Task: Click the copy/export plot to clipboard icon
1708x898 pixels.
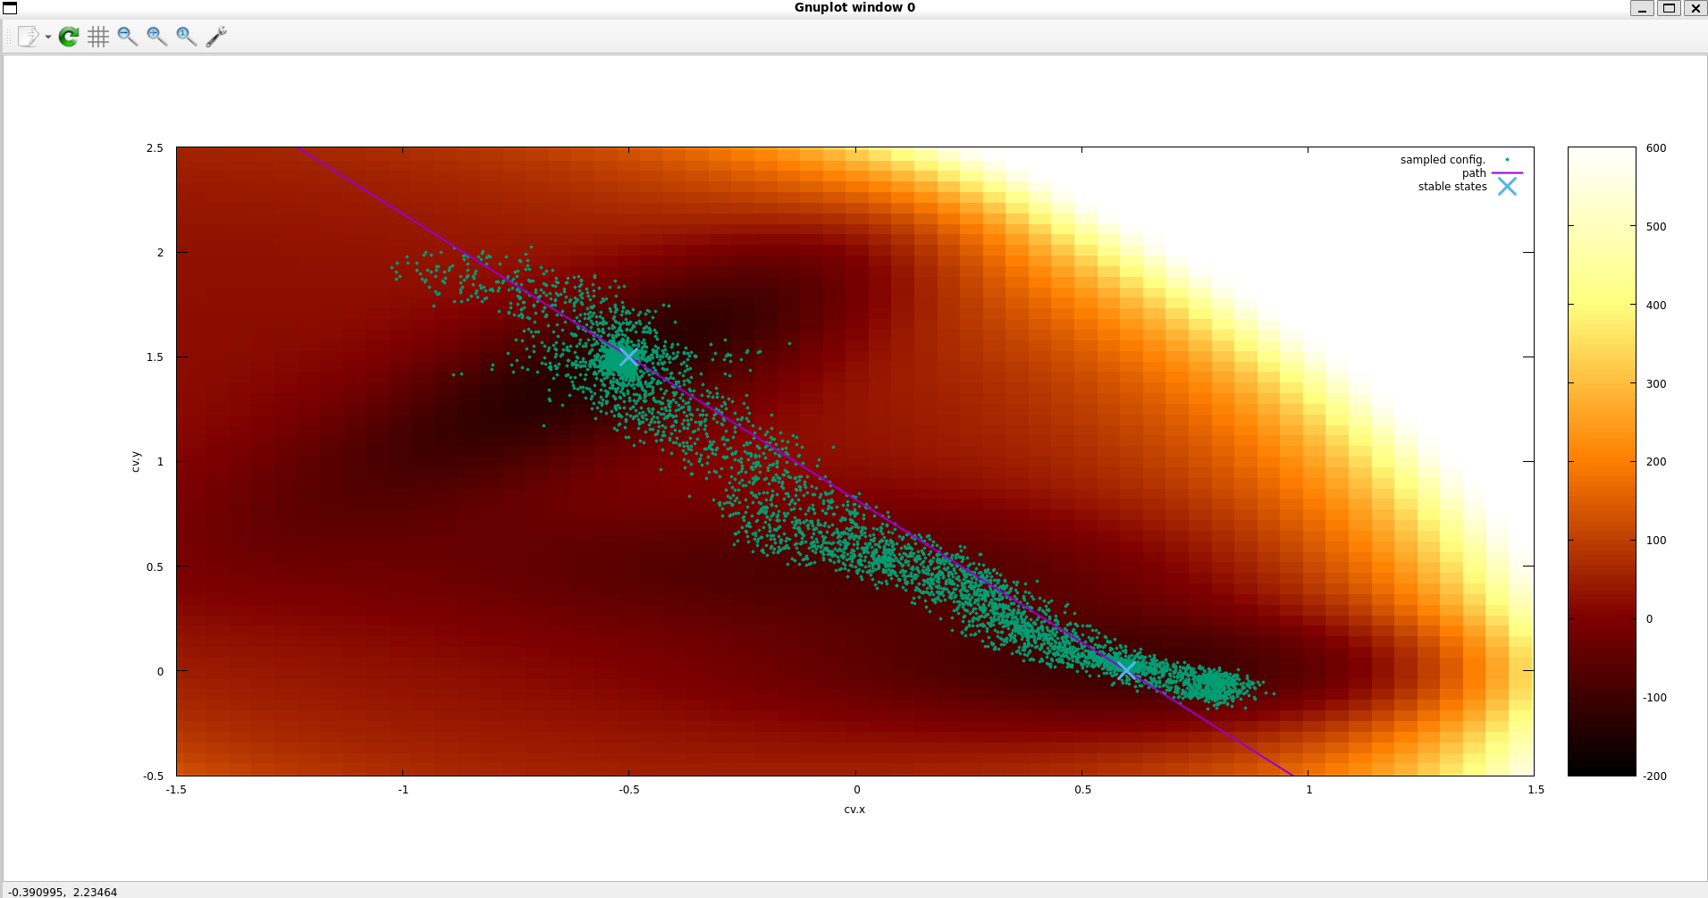Action: pyautogui.click(x=29, y=37)
